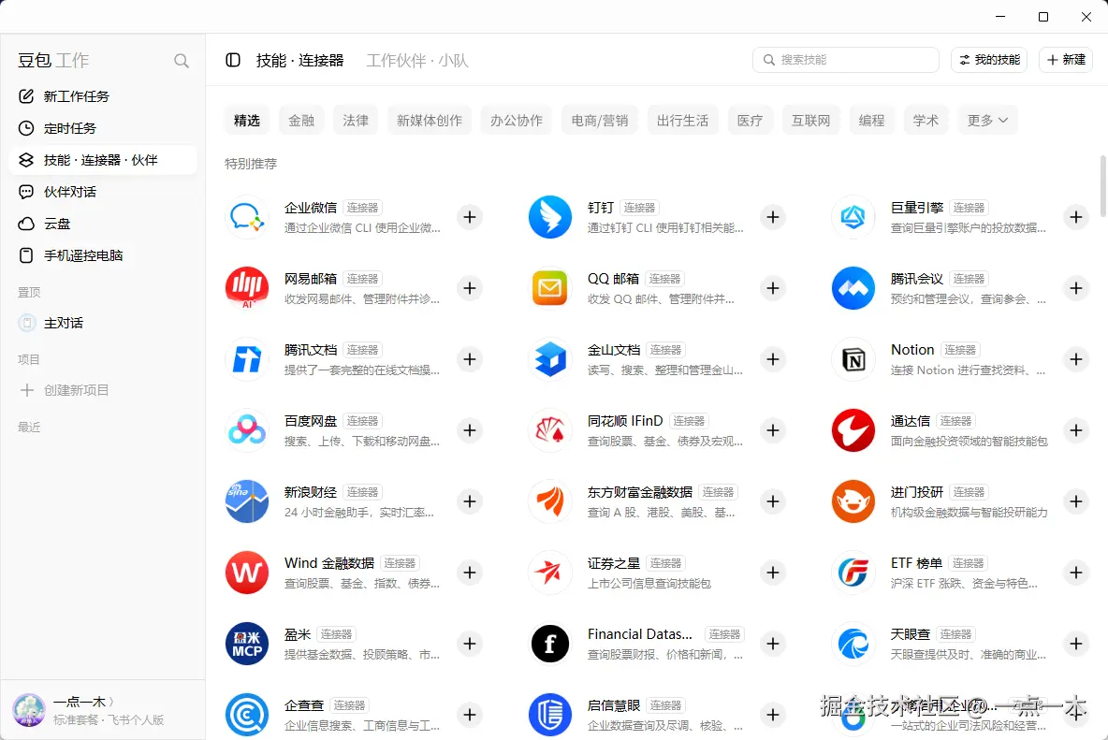Viewport: 1108px width, 740px height.
Task: Click the 特别推荐 section heading
Action: tap(251, 164)
